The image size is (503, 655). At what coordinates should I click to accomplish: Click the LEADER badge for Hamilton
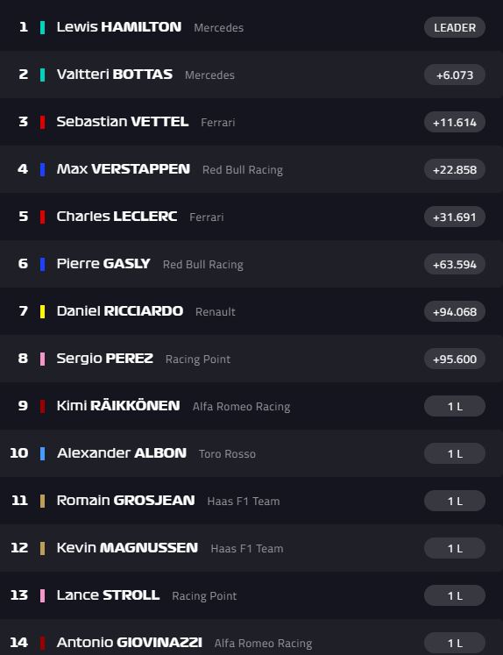(x=455, y=27)
